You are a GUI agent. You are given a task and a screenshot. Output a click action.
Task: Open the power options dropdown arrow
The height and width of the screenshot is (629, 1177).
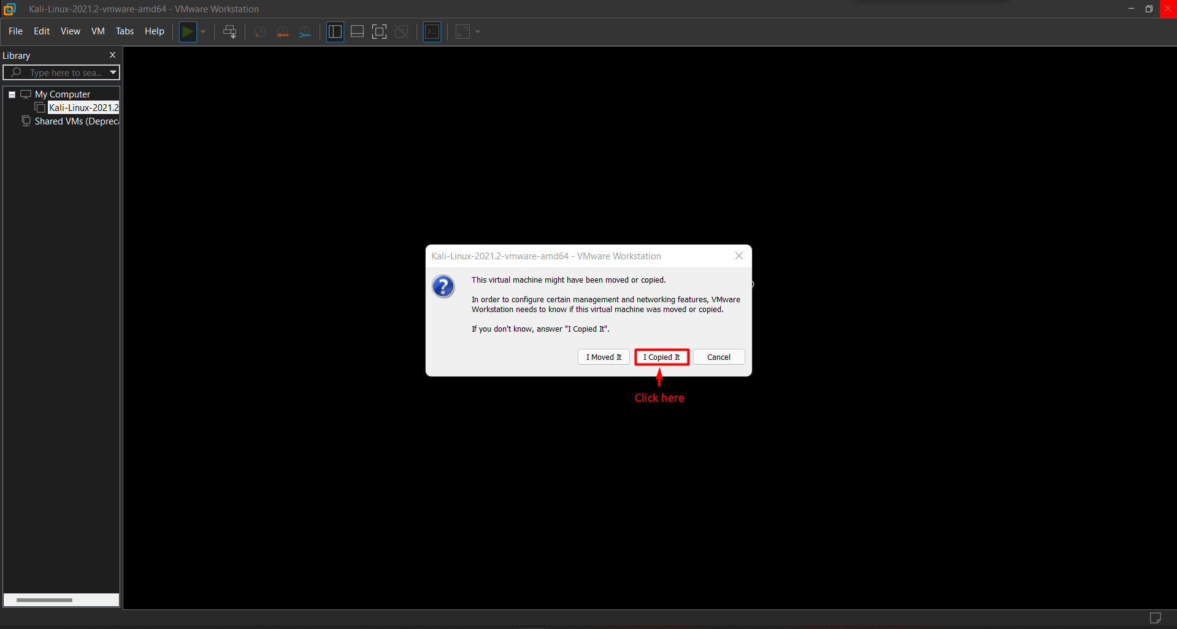click(203, 32)
